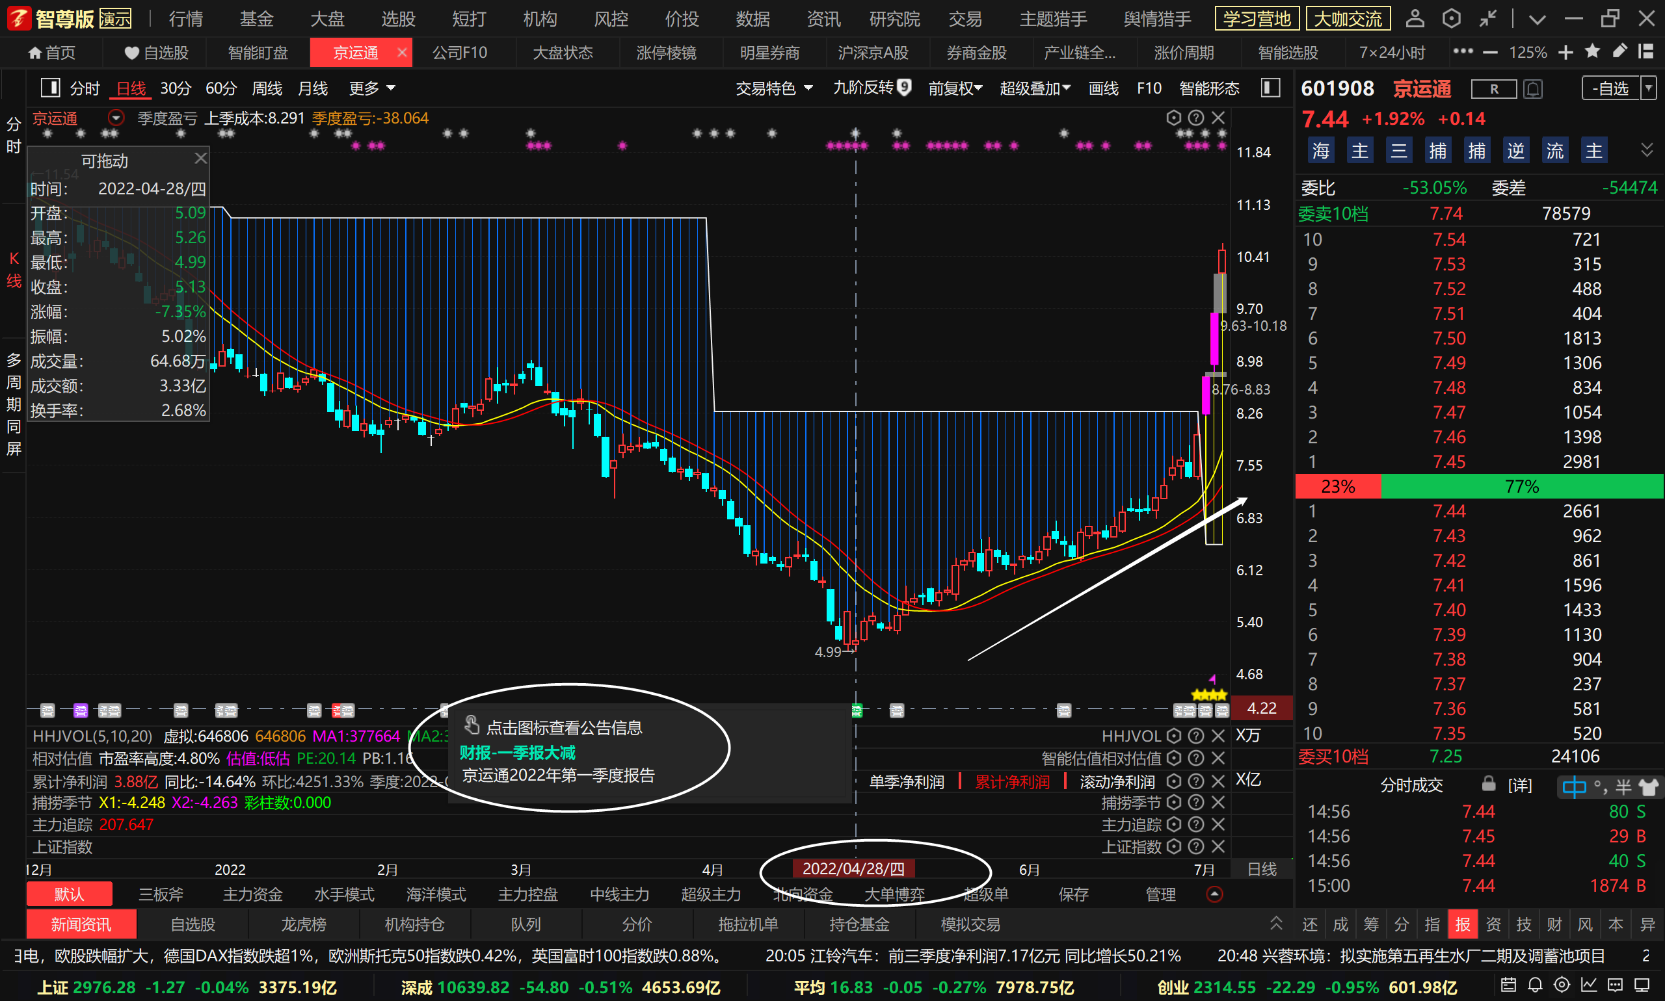Close the 主力追踪 indicator row
This screenshot has height=1001, width=1665.
tap(1218, 825)
